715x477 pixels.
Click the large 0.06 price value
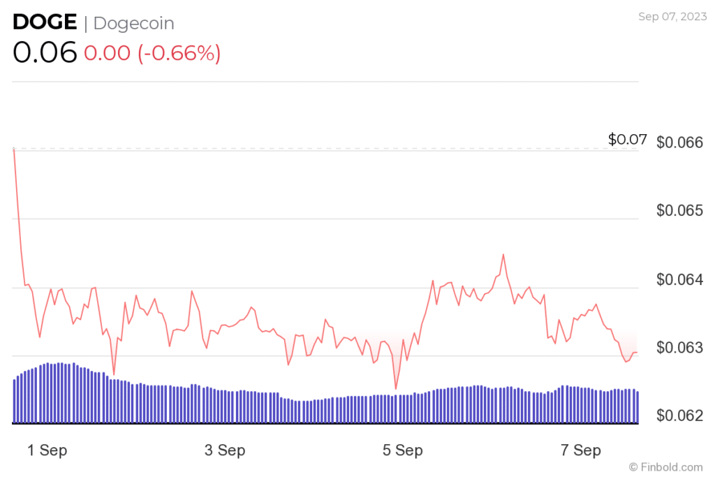tap(45, 53)
